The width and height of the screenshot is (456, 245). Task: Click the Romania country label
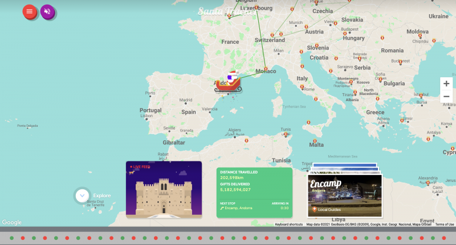pyautogui.click(x=392, y=51)
